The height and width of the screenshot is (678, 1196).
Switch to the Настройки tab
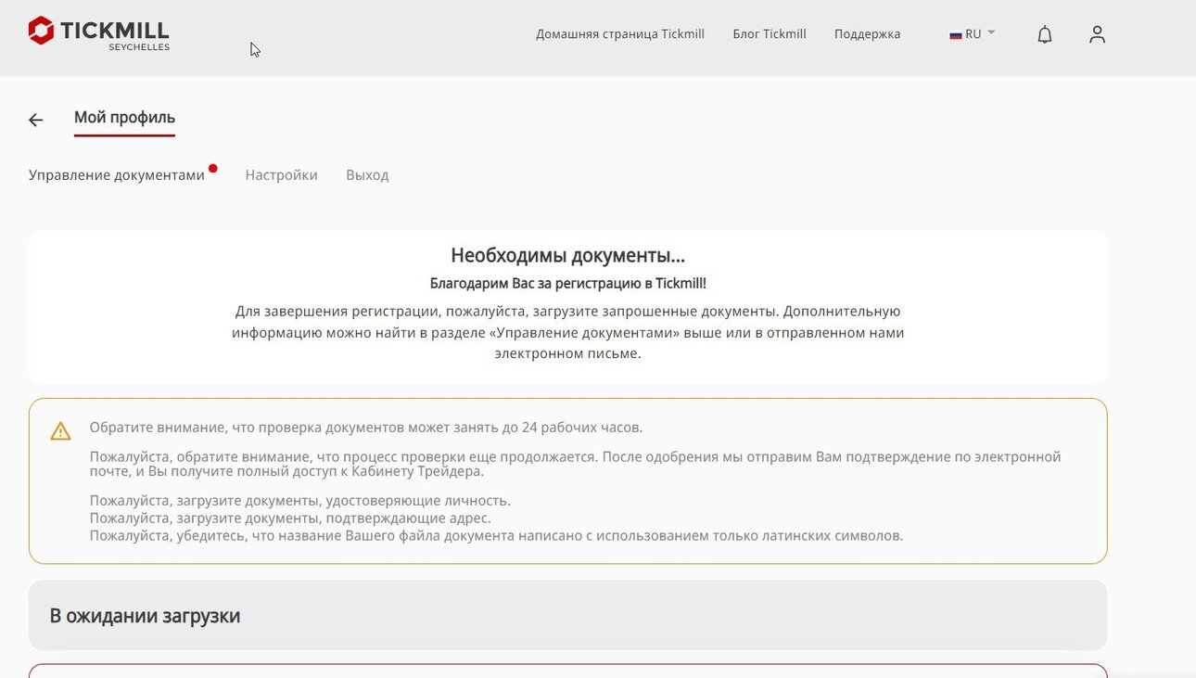[282, 174]
